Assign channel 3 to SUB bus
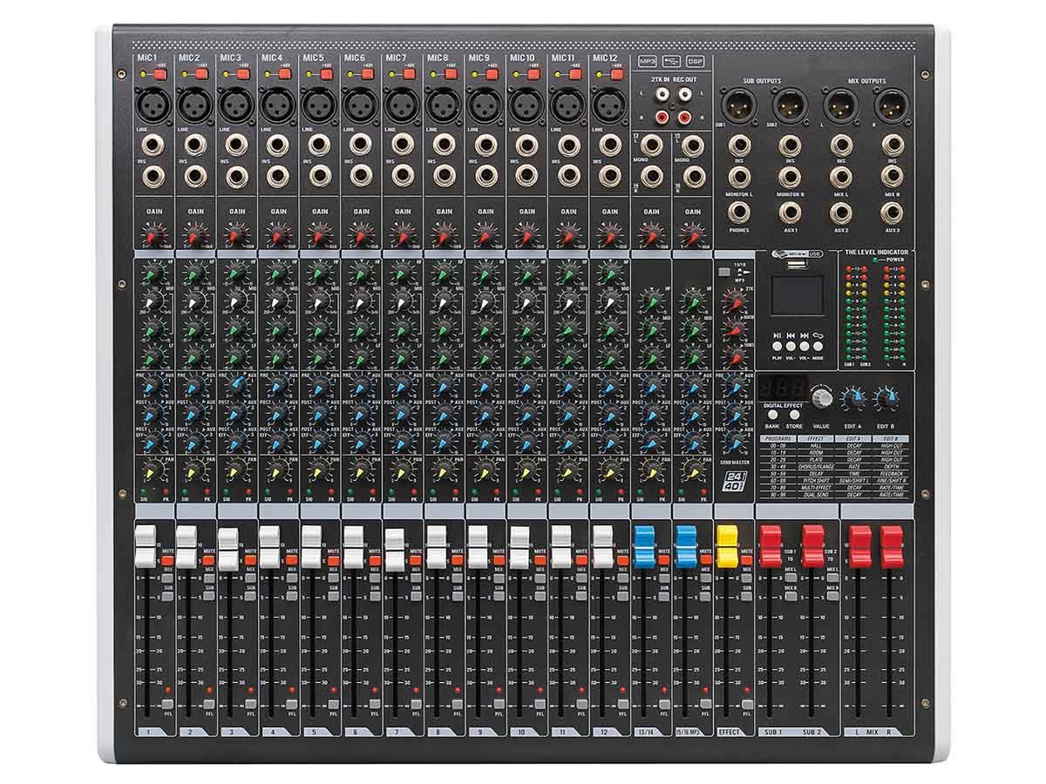Screen dimensions: 1046x784 249,596
